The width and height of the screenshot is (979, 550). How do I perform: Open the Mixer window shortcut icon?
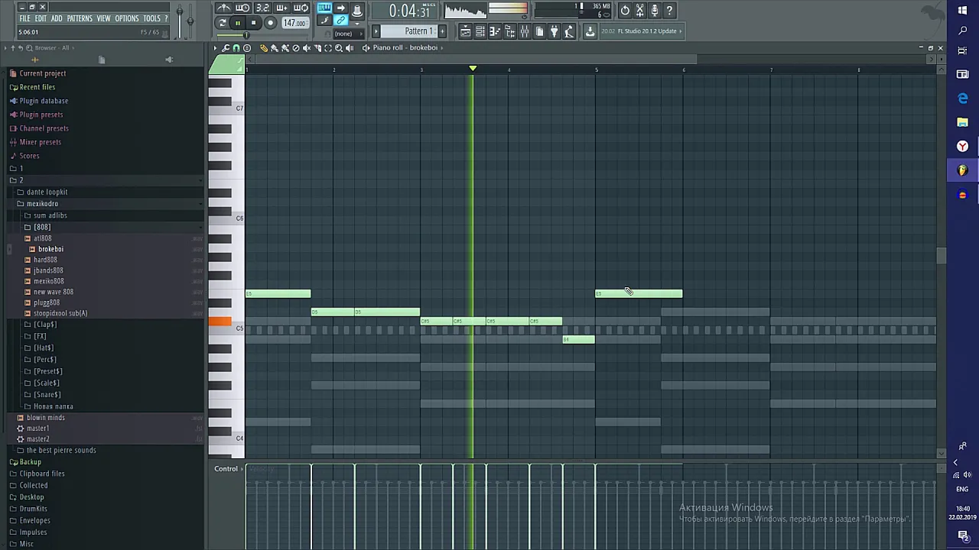point(524,31)
